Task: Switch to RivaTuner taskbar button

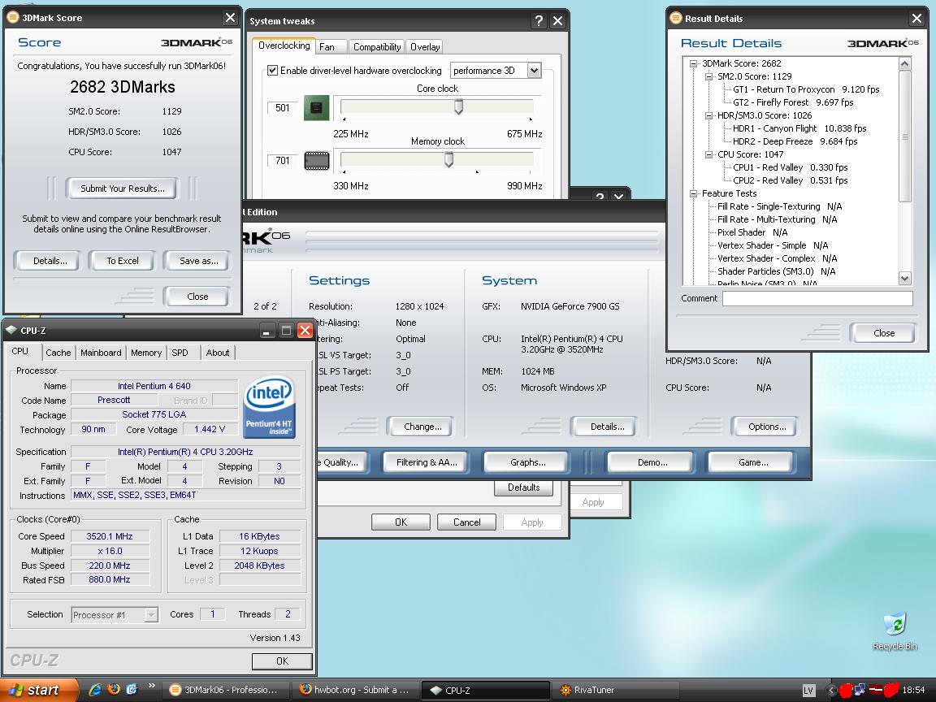Action: coord(615,690)
